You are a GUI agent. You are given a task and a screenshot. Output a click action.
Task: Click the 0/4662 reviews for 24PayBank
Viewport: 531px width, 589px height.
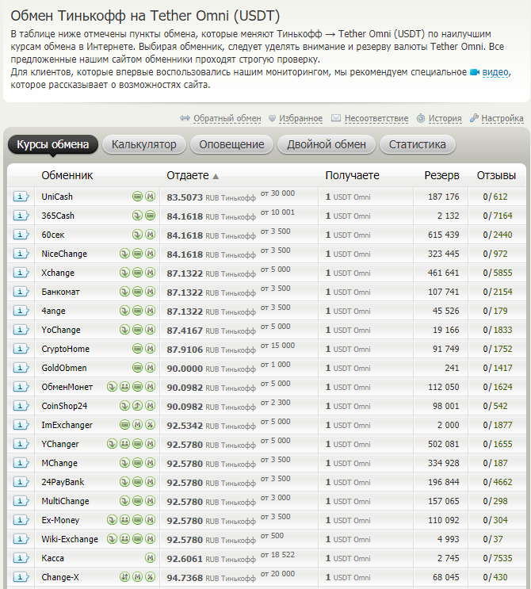pos(498,482)
